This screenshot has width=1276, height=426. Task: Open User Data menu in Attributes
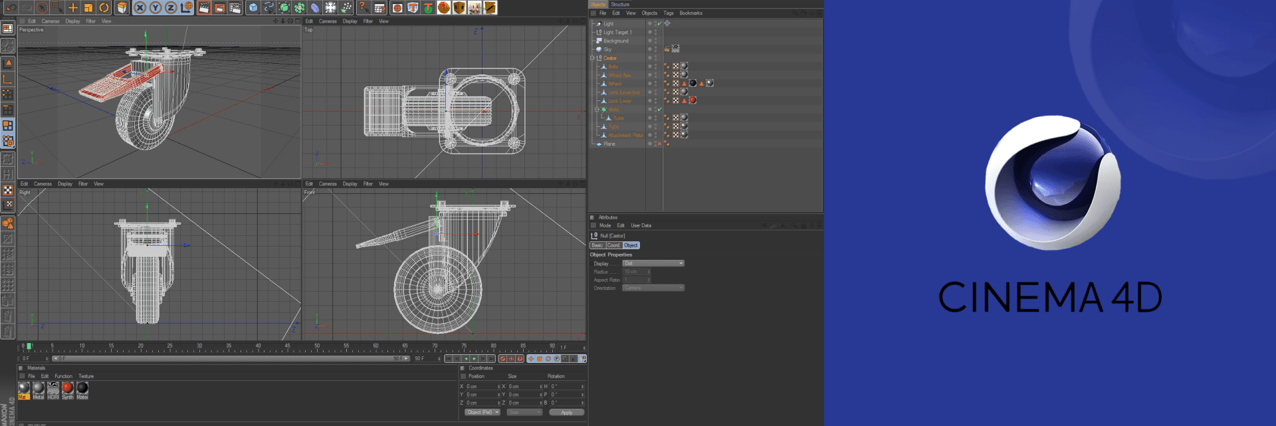click(641, 226)
